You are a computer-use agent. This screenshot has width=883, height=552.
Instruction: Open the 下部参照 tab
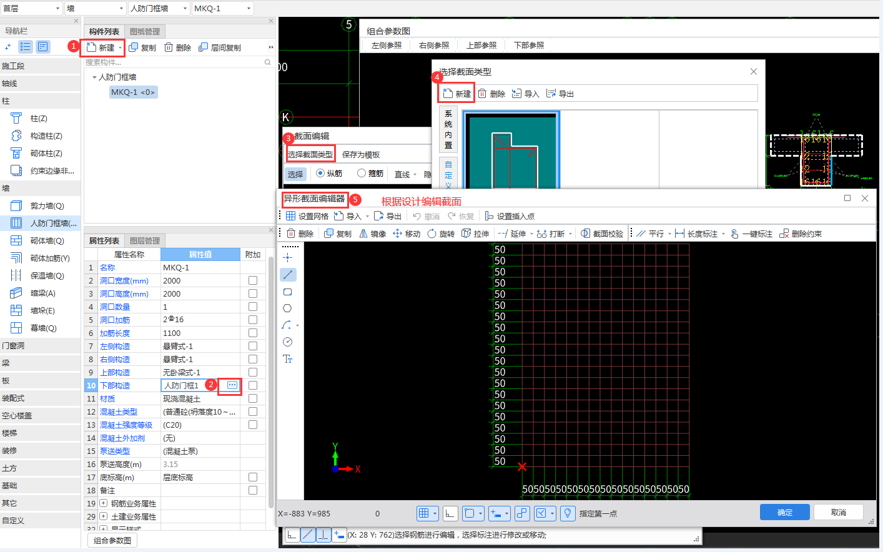[x=529, y=46]
